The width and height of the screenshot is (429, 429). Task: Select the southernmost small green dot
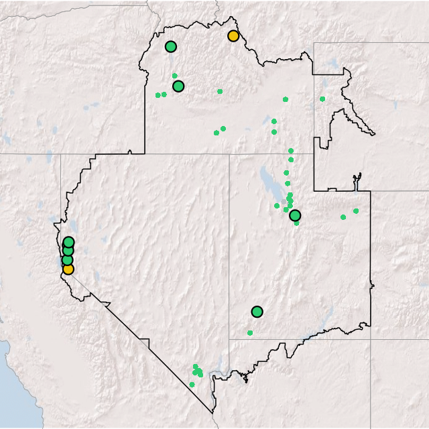192,384
